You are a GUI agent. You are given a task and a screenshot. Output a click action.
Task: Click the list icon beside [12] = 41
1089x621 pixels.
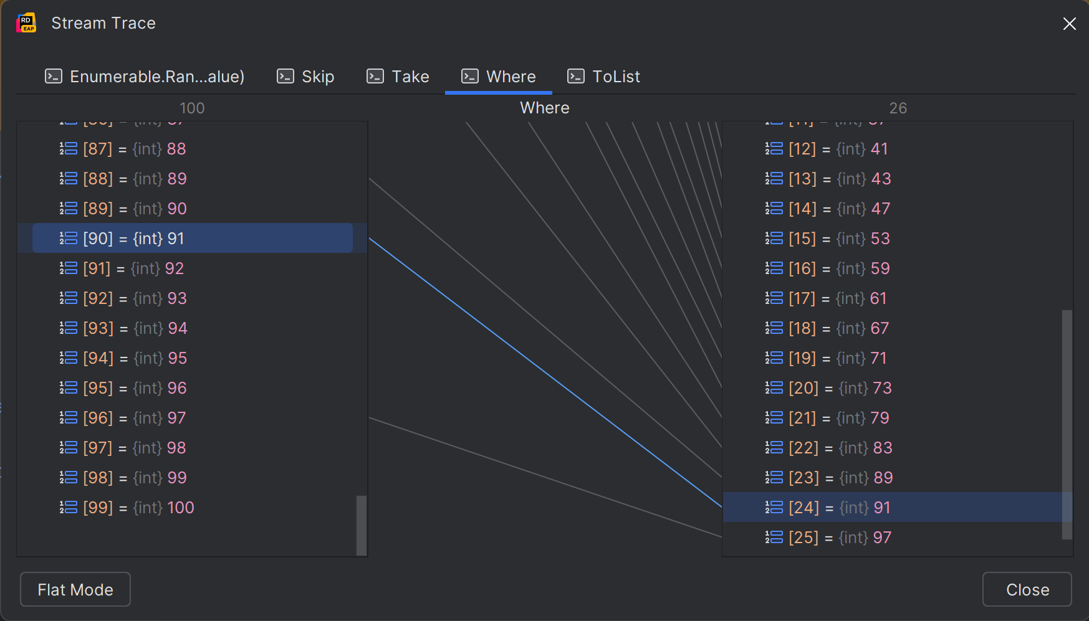tap(774, 149)
